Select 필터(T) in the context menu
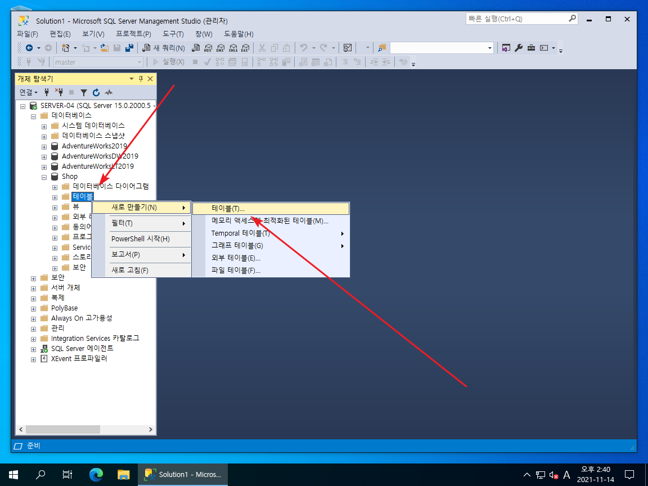Screen dimensions: 648x486 click(x=141, y=223)
